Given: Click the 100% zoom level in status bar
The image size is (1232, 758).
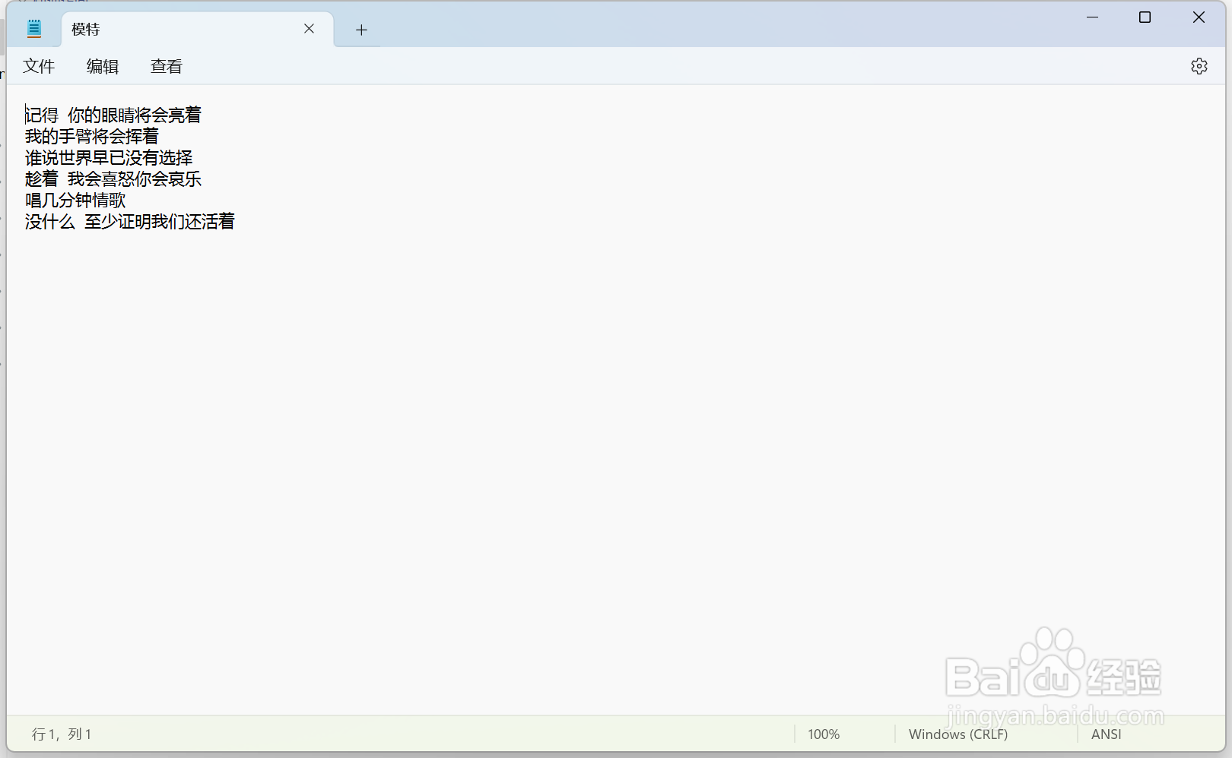Looking at the screenshot, I should point(824,734).
